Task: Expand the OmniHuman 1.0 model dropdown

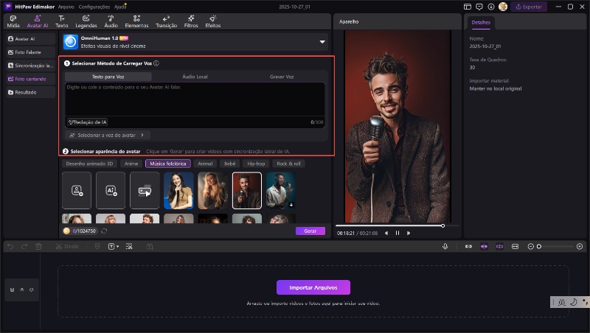Action: click(322, 42)
